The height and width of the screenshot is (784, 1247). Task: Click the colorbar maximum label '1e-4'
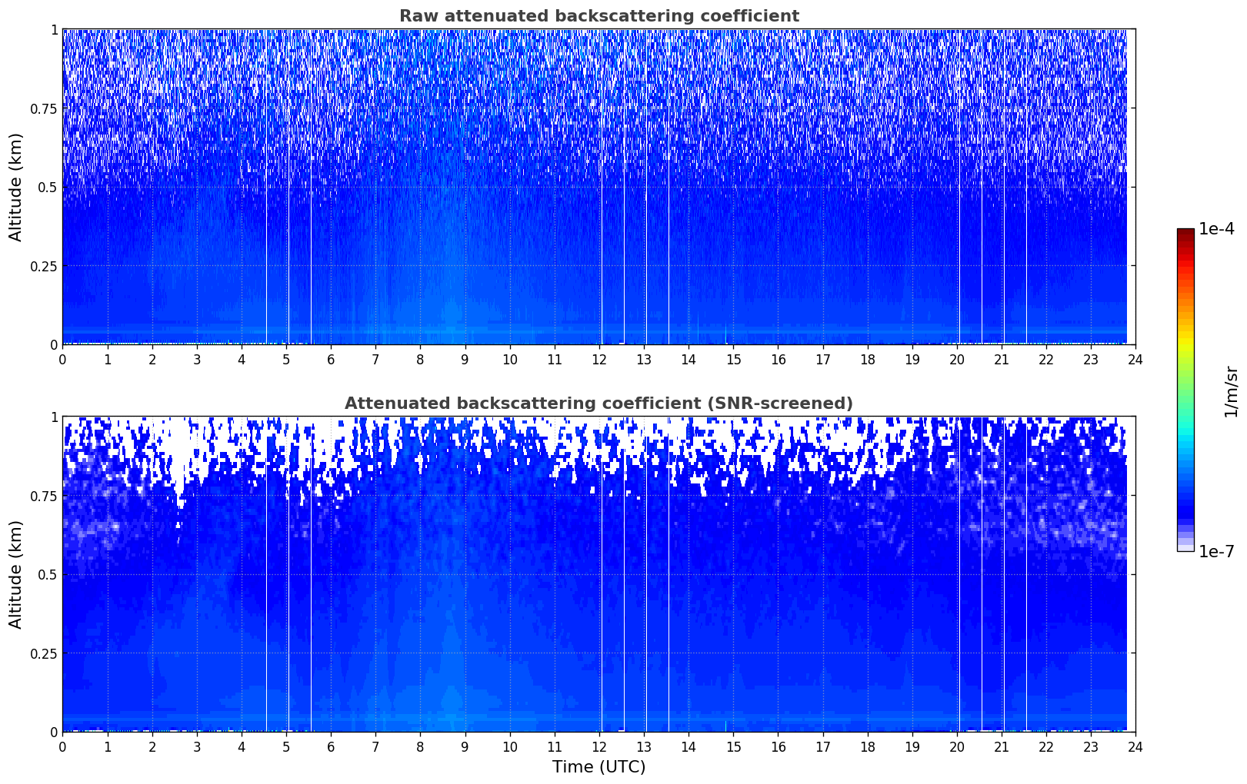pos(1216,229)
